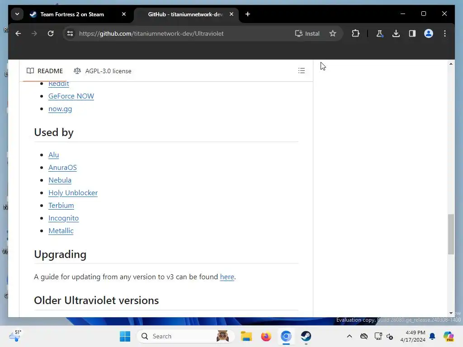This screenshot has width=463, height=347.
Task: Open the AnuraOS link
Action: click(62, 168)
